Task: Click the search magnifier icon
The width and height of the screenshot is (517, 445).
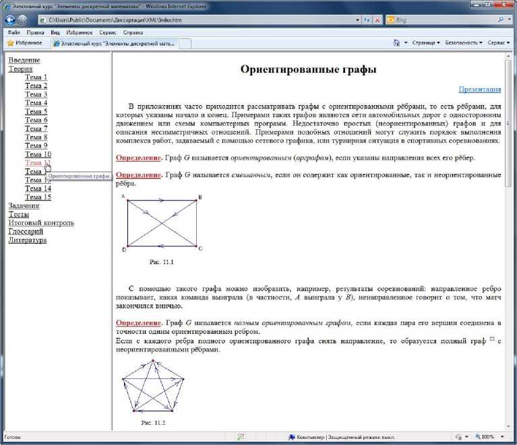Action: coord(501,20)
